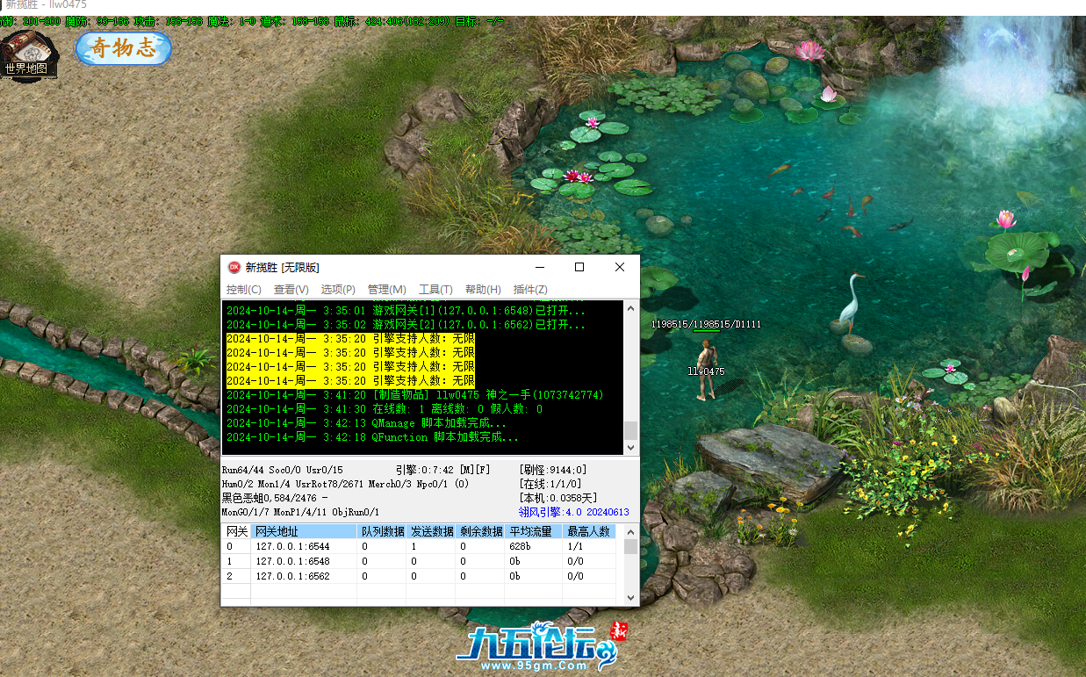Click the Run64/44 Soc0/0 Usr0/15 status line
1086x677 pixels.
coord(282,470)
